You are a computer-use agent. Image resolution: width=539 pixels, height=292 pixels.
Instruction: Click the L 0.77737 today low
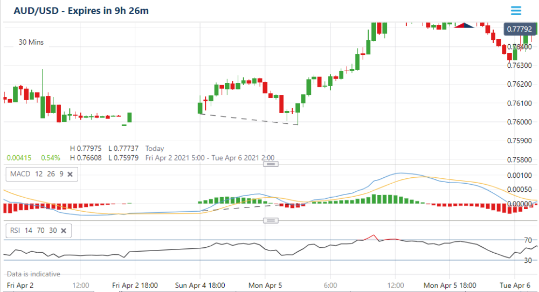(123, 148)
